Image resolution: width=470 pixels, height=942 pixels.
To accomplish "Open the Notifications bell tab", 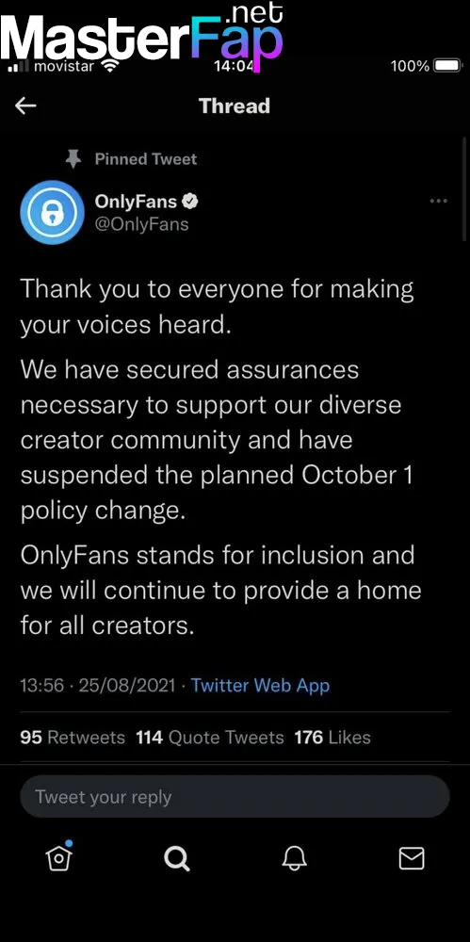I will pyautogui.click(x=295, y=858).
